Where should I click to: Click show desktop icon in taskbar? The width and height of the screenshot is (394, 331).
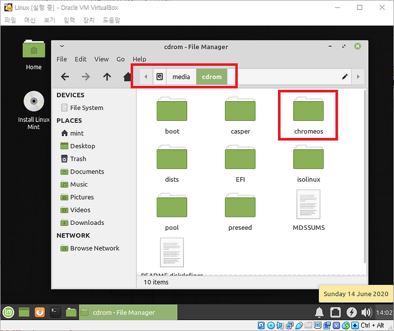coord(24,312)
